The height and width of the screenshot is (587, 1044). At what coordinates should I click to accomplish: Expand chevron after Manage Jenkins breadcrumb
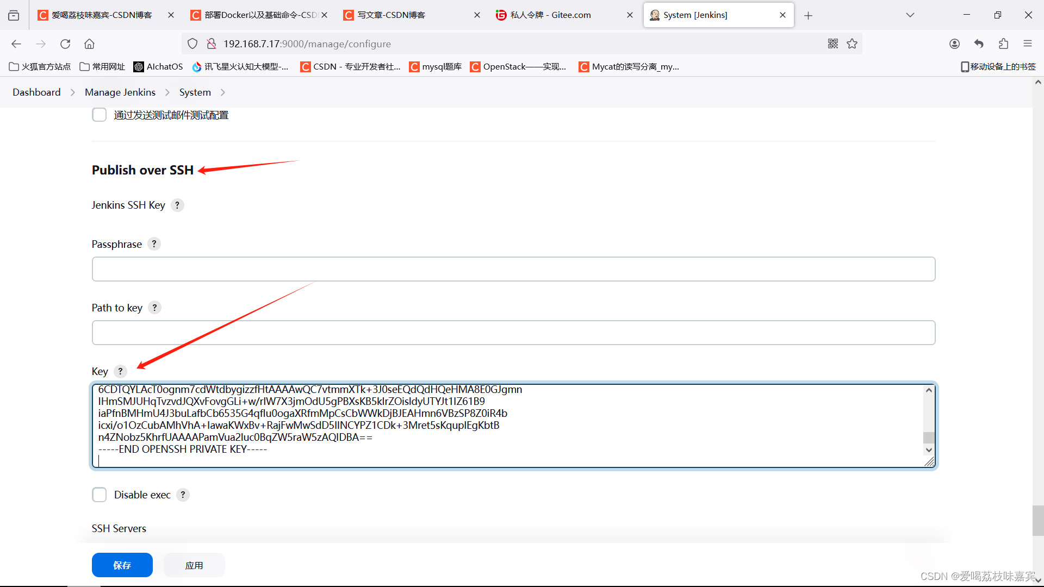(x=167, y=92)
